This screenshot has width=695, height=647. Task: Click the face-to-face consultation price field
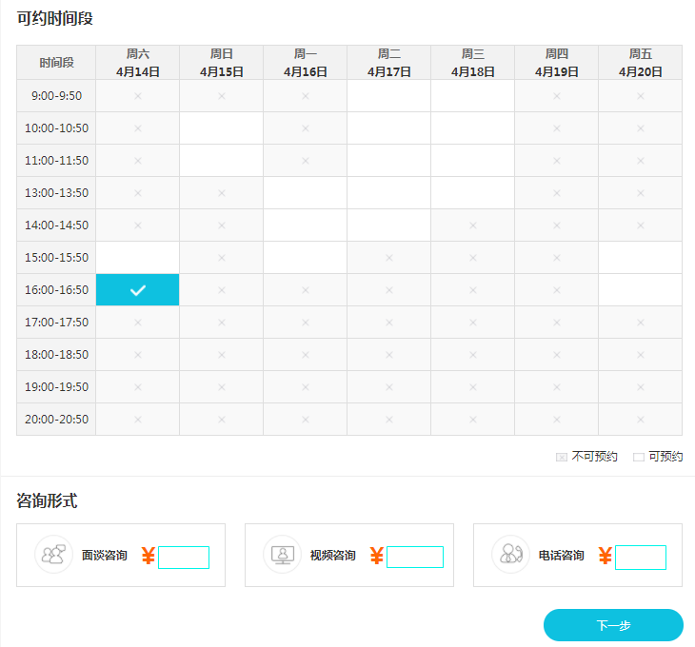pos(184,558)
